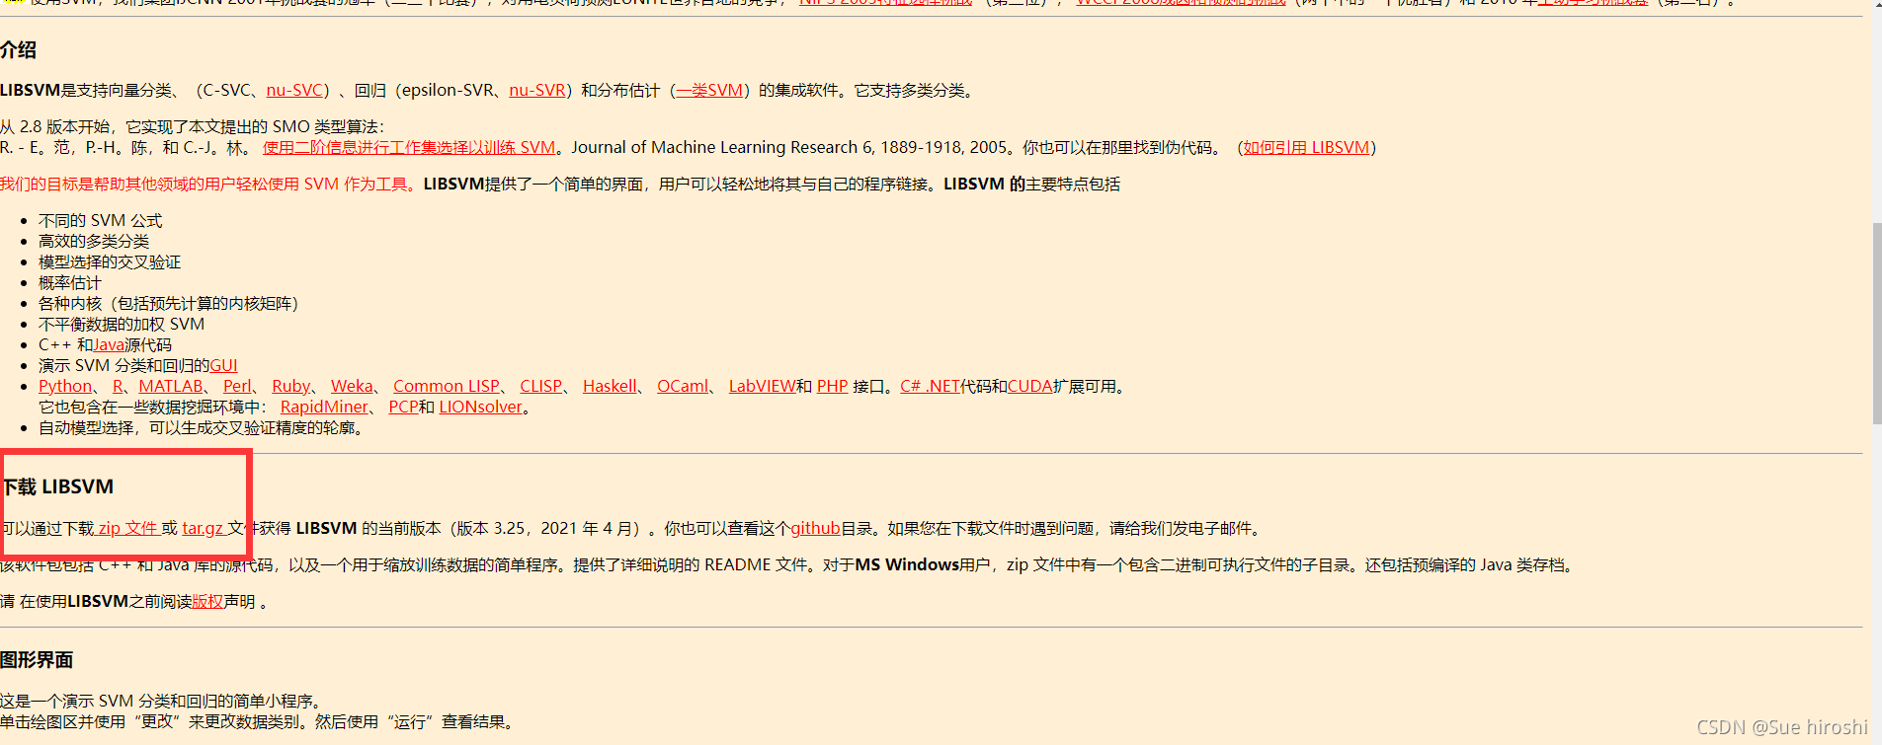The width and height of the screenshot is (1882, 745).
Task: Click the 图形界面 section heading
Action: click(37, 660)
